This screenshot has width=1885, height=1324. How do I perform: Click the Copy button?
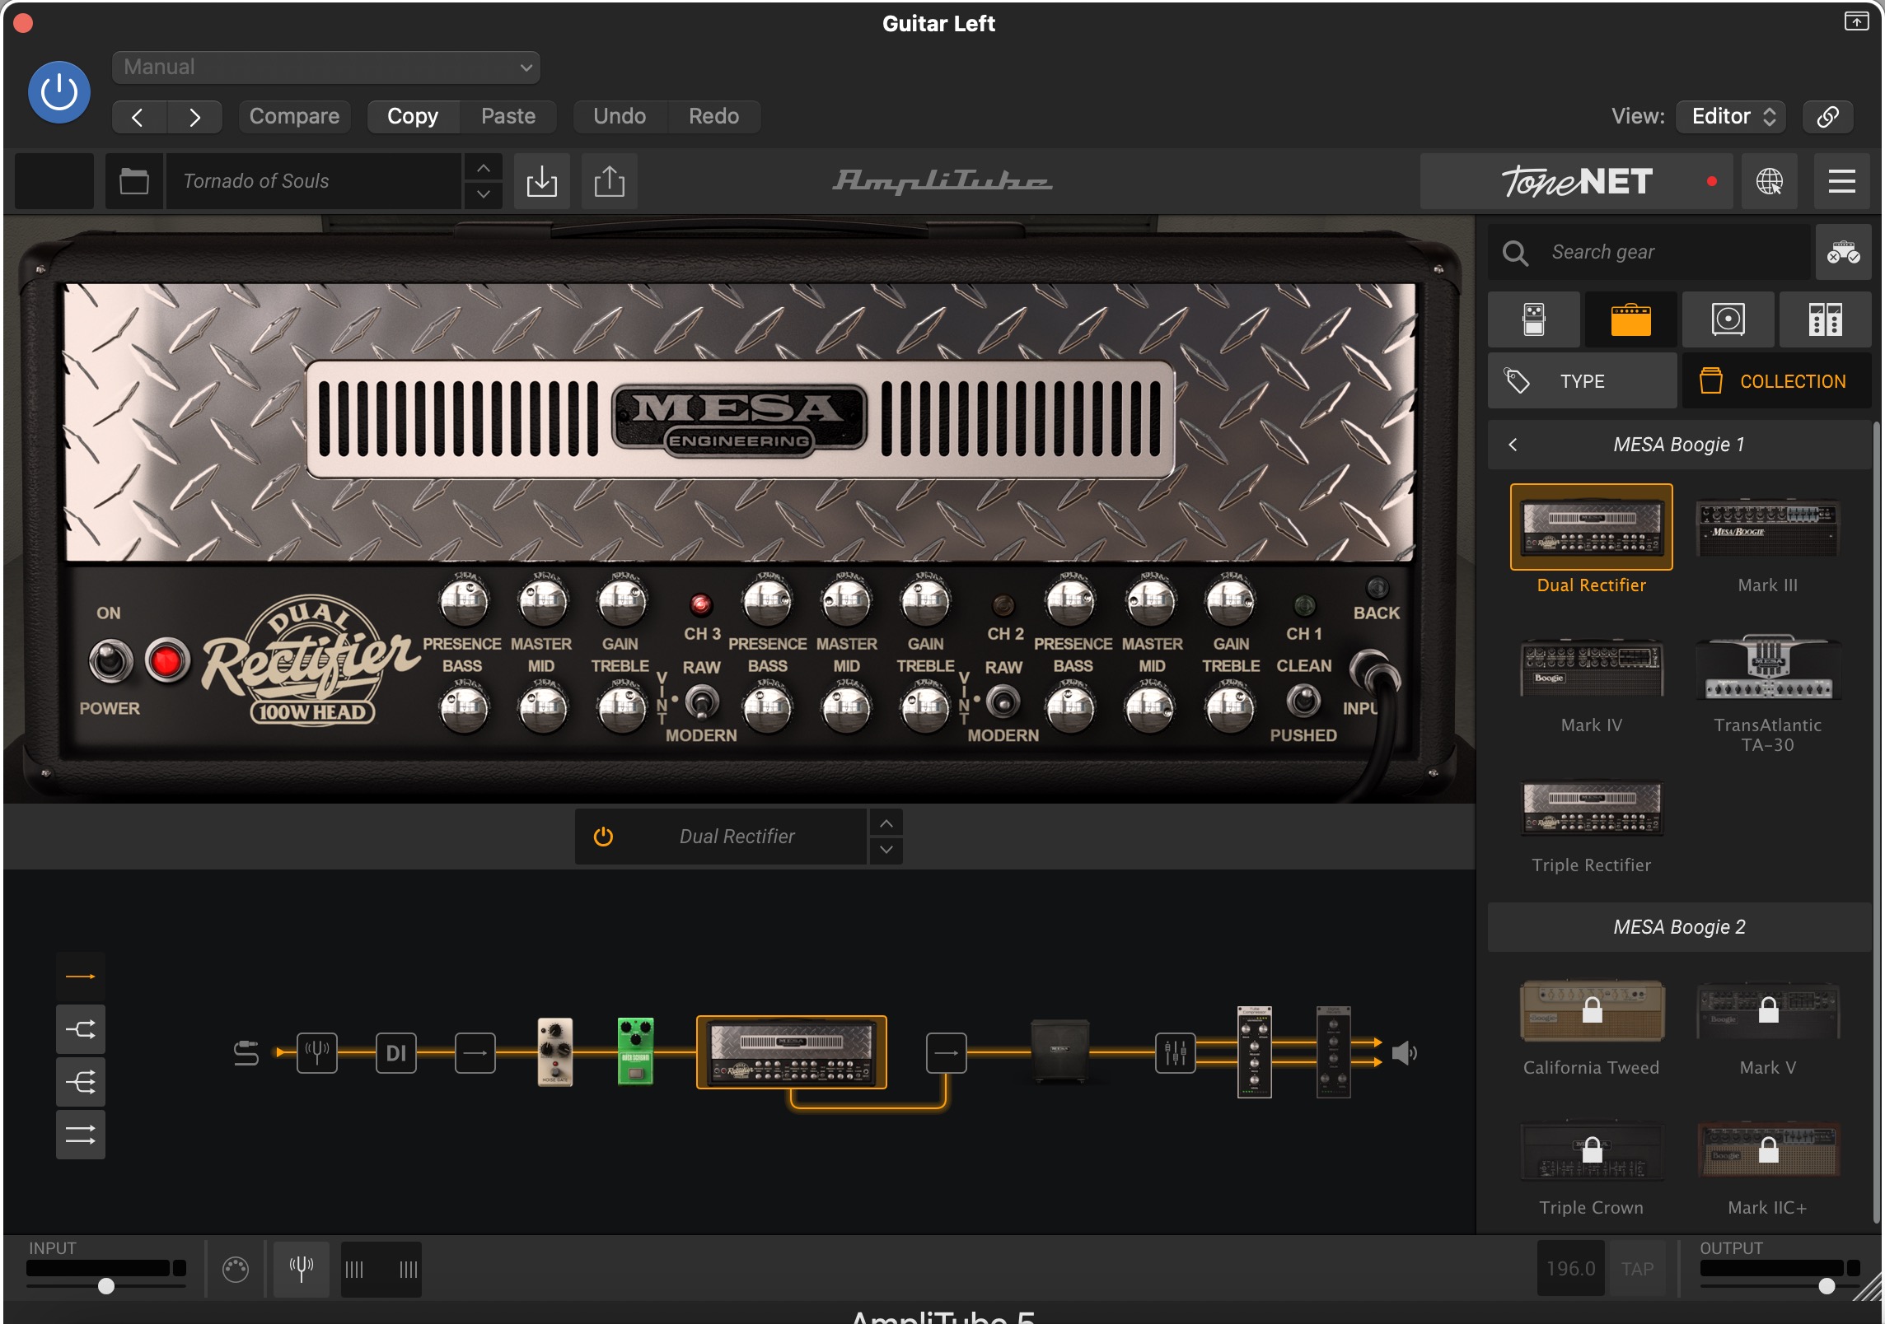coord(413,117)
